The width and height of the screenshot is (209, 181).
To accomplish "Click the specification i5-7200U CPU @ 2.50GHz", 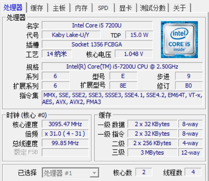I will pyautogui.click(x=122, y=67).
